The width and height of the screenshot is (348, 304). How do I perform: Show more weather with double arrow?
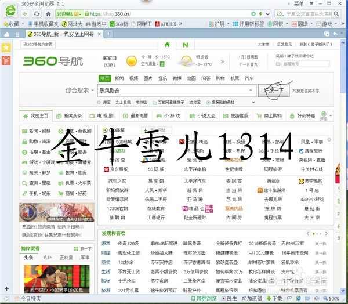pyautogui.click(x=222, y=61)
